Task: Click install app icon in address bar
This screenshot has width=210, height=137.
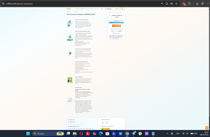Action: coord(167,4)
